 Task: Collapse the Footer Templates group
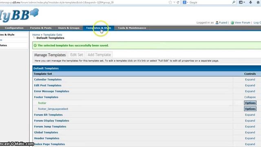pos(250,97)
